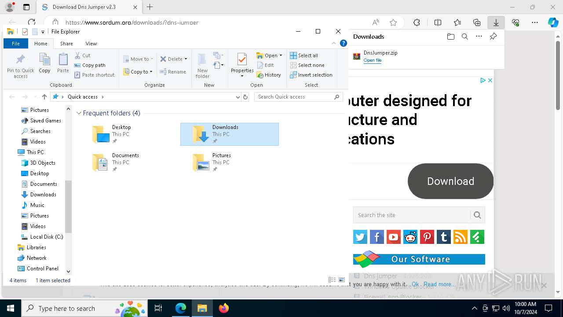Screen dimensions: 563x317
Task: Open the Our Software banner
Action: pos(419,259)
